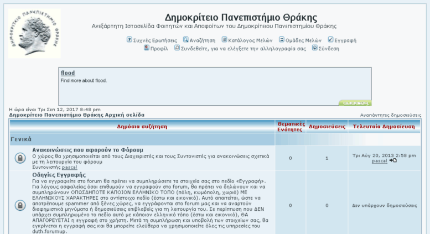Click the Θεματικές Ενότητες column header

pyautogui.click(x=291, y=127)
